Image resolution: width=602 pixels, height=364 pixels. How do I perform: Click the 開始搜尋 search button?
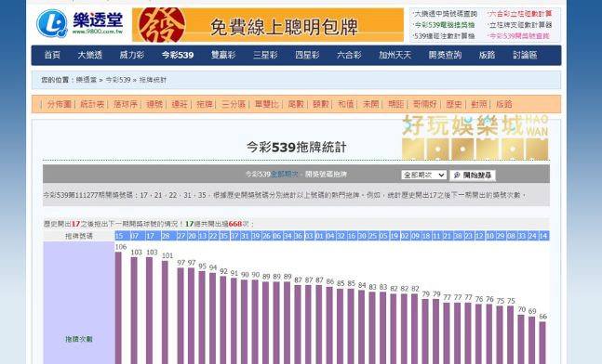(x=473, y=175)
